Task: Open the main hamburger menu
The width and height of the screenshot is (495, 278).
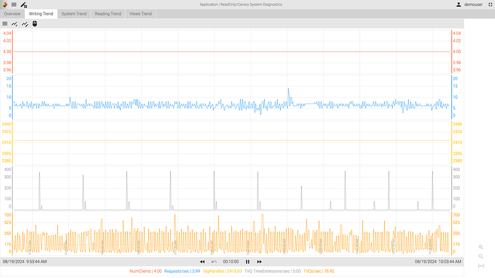Action: 14,5
